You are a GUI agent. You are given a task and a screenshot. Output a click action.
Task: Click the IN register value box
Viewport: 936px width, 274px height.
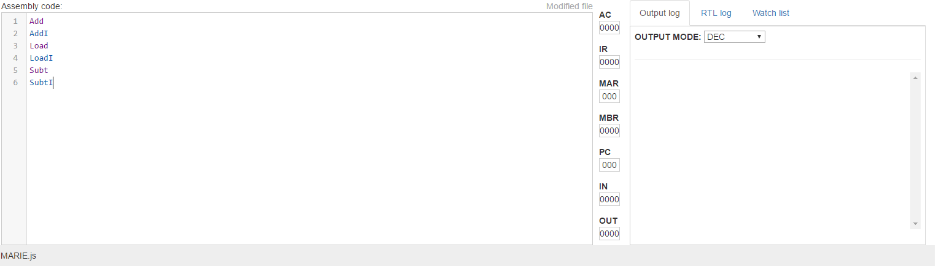[x=609, y=199]
